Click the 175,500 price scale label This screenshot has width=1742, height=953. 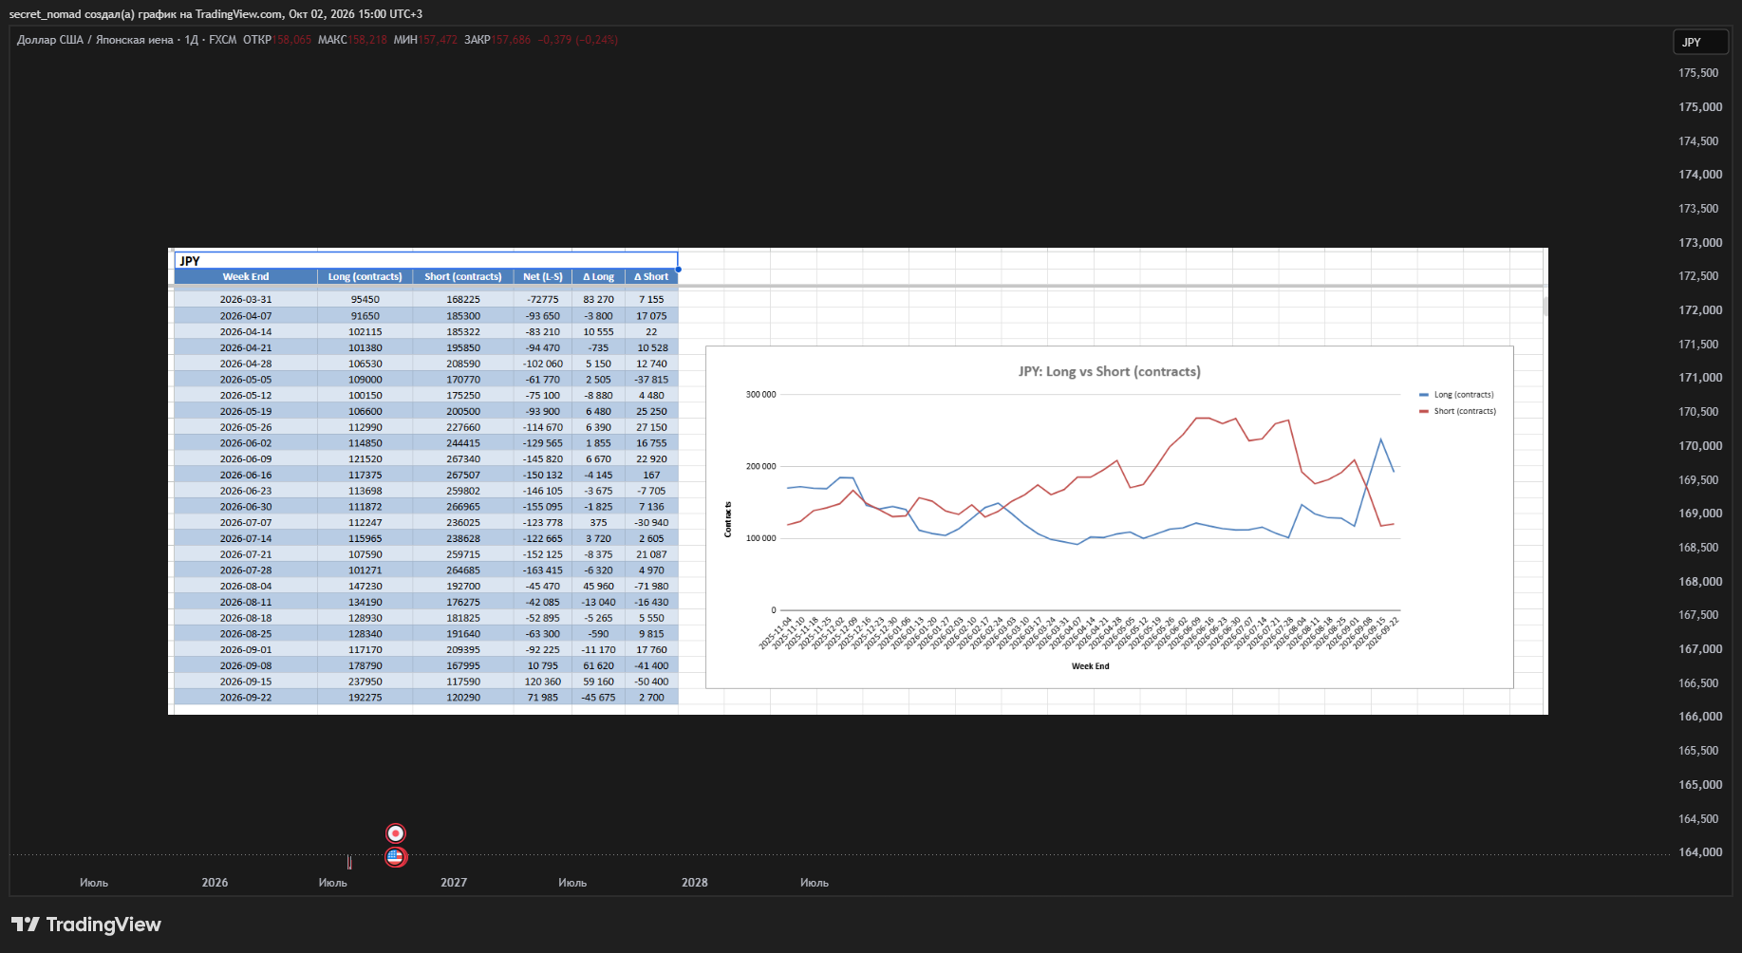pos(1698,73)
